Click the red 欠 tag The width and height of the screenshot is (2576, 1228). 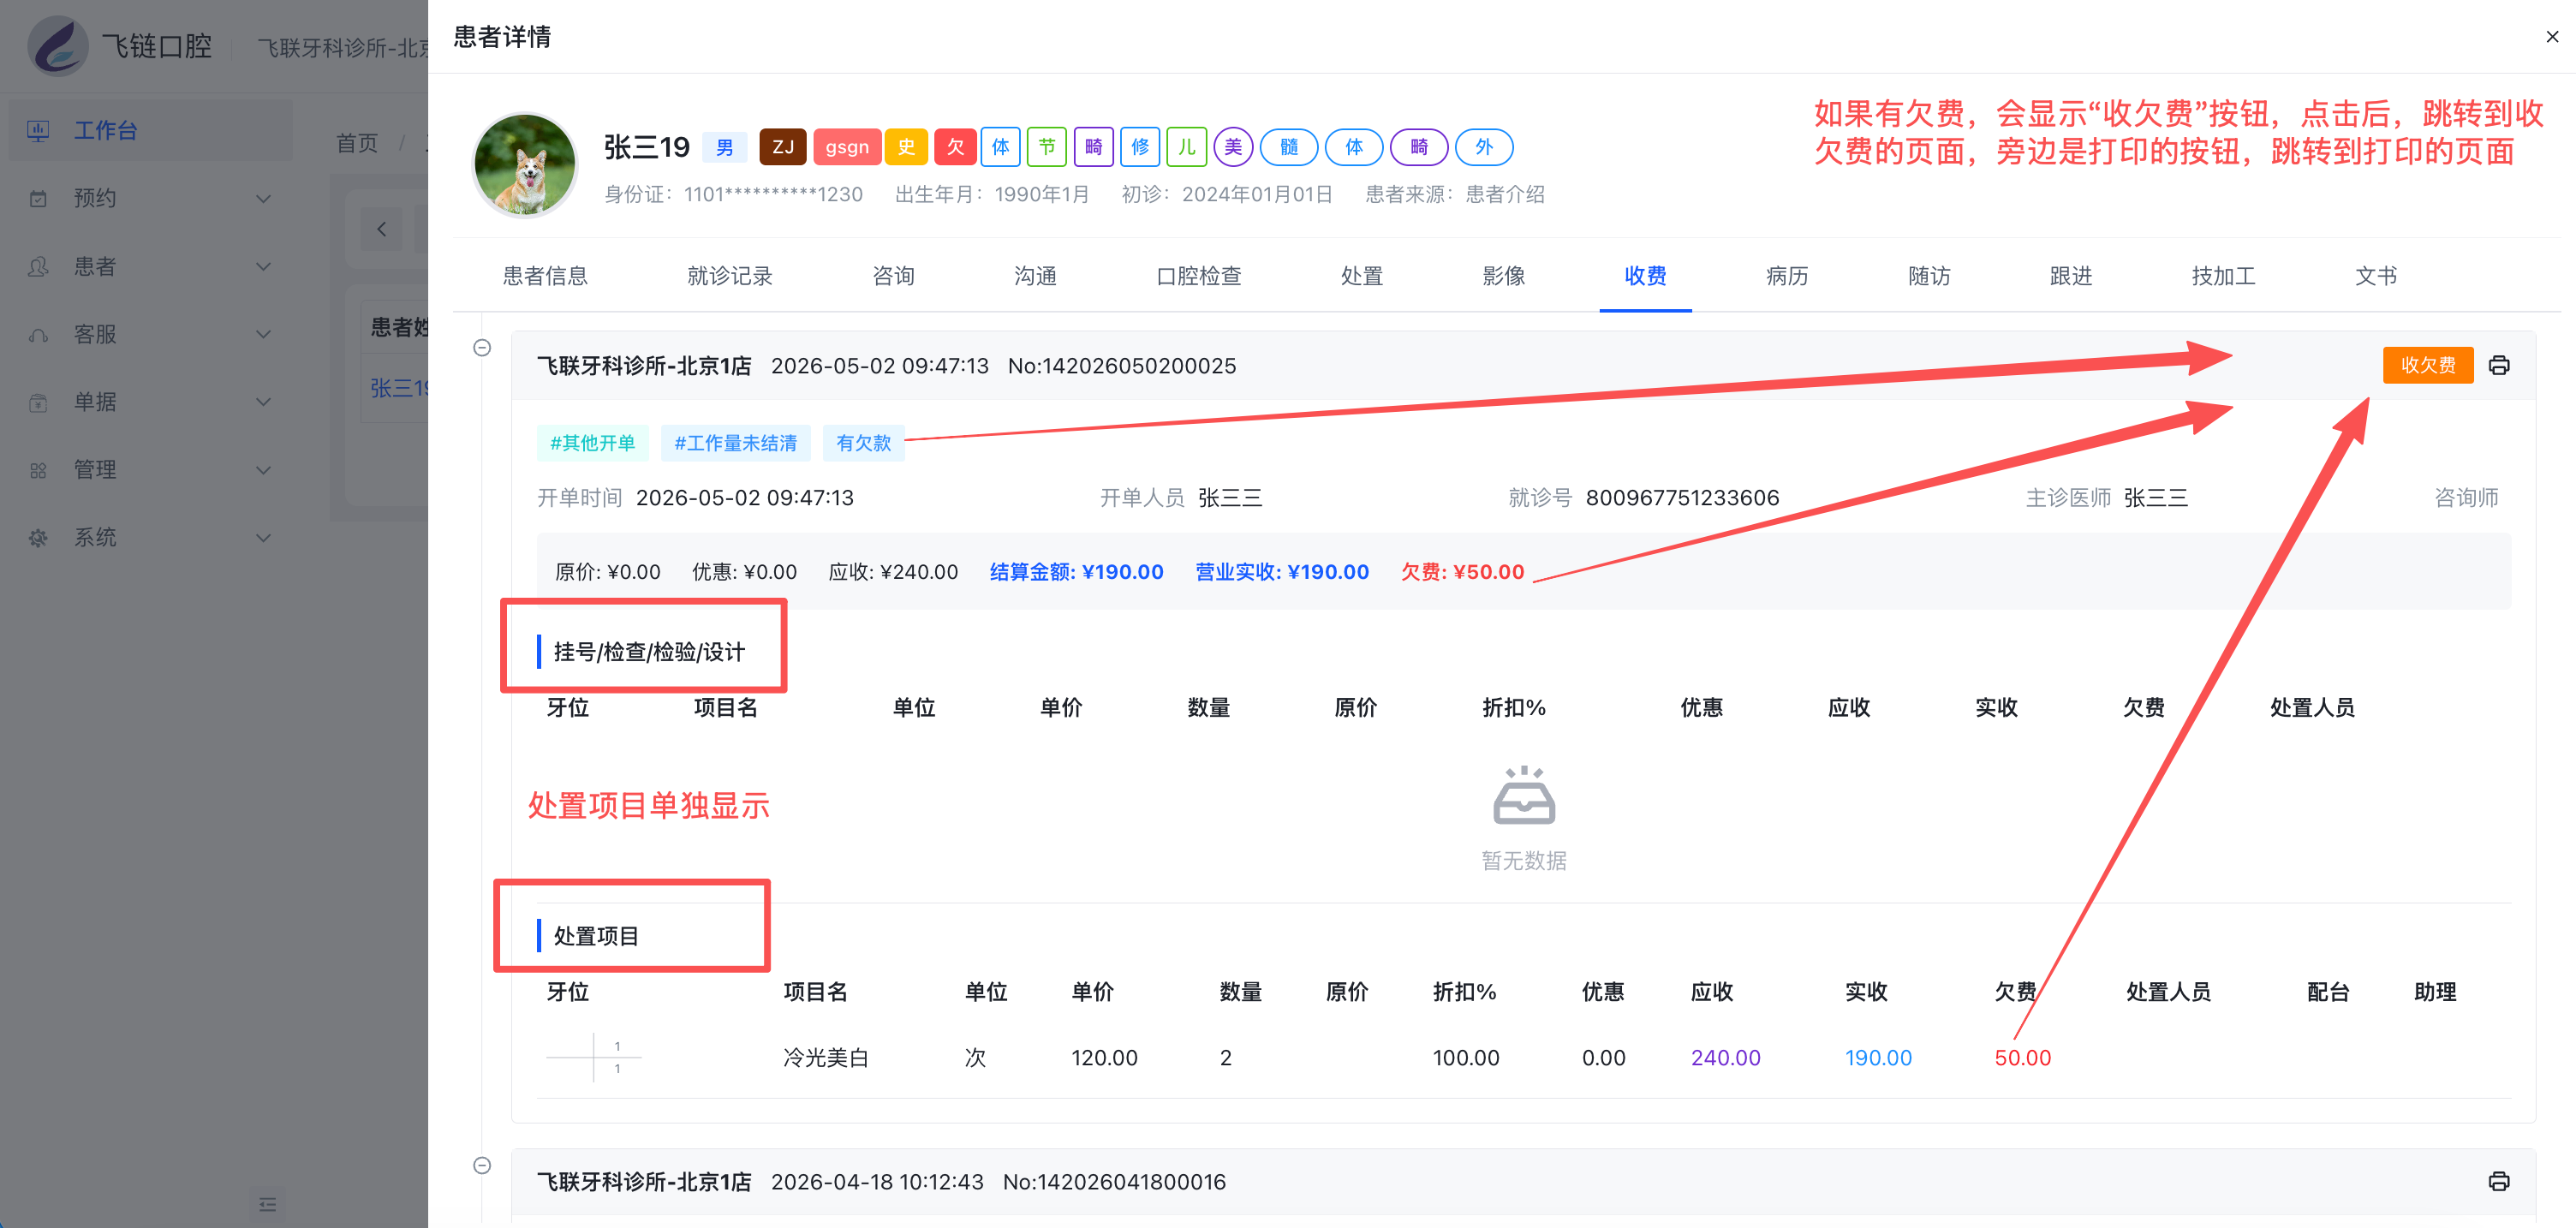[x=955, y=147]
